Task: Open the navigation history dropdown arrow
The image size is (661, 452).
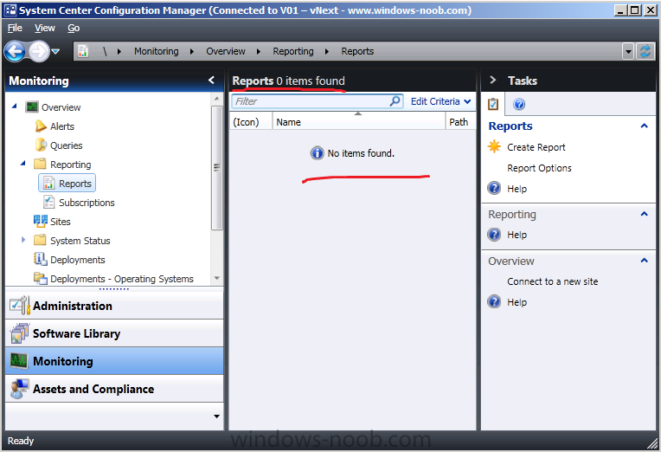Action: 55,51
